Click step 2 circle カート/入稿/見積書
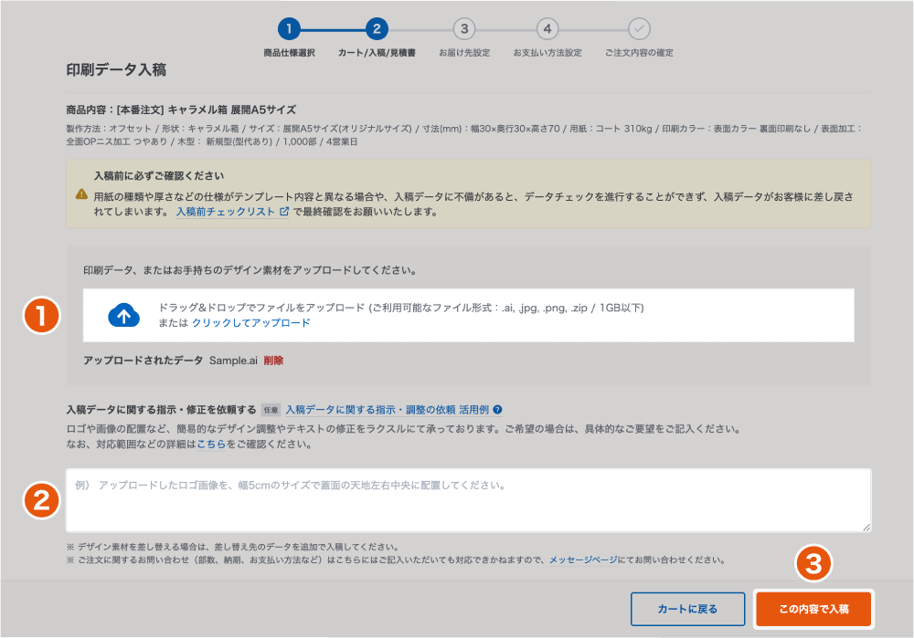This screenshot has width=914, height=638. [377, 28]
